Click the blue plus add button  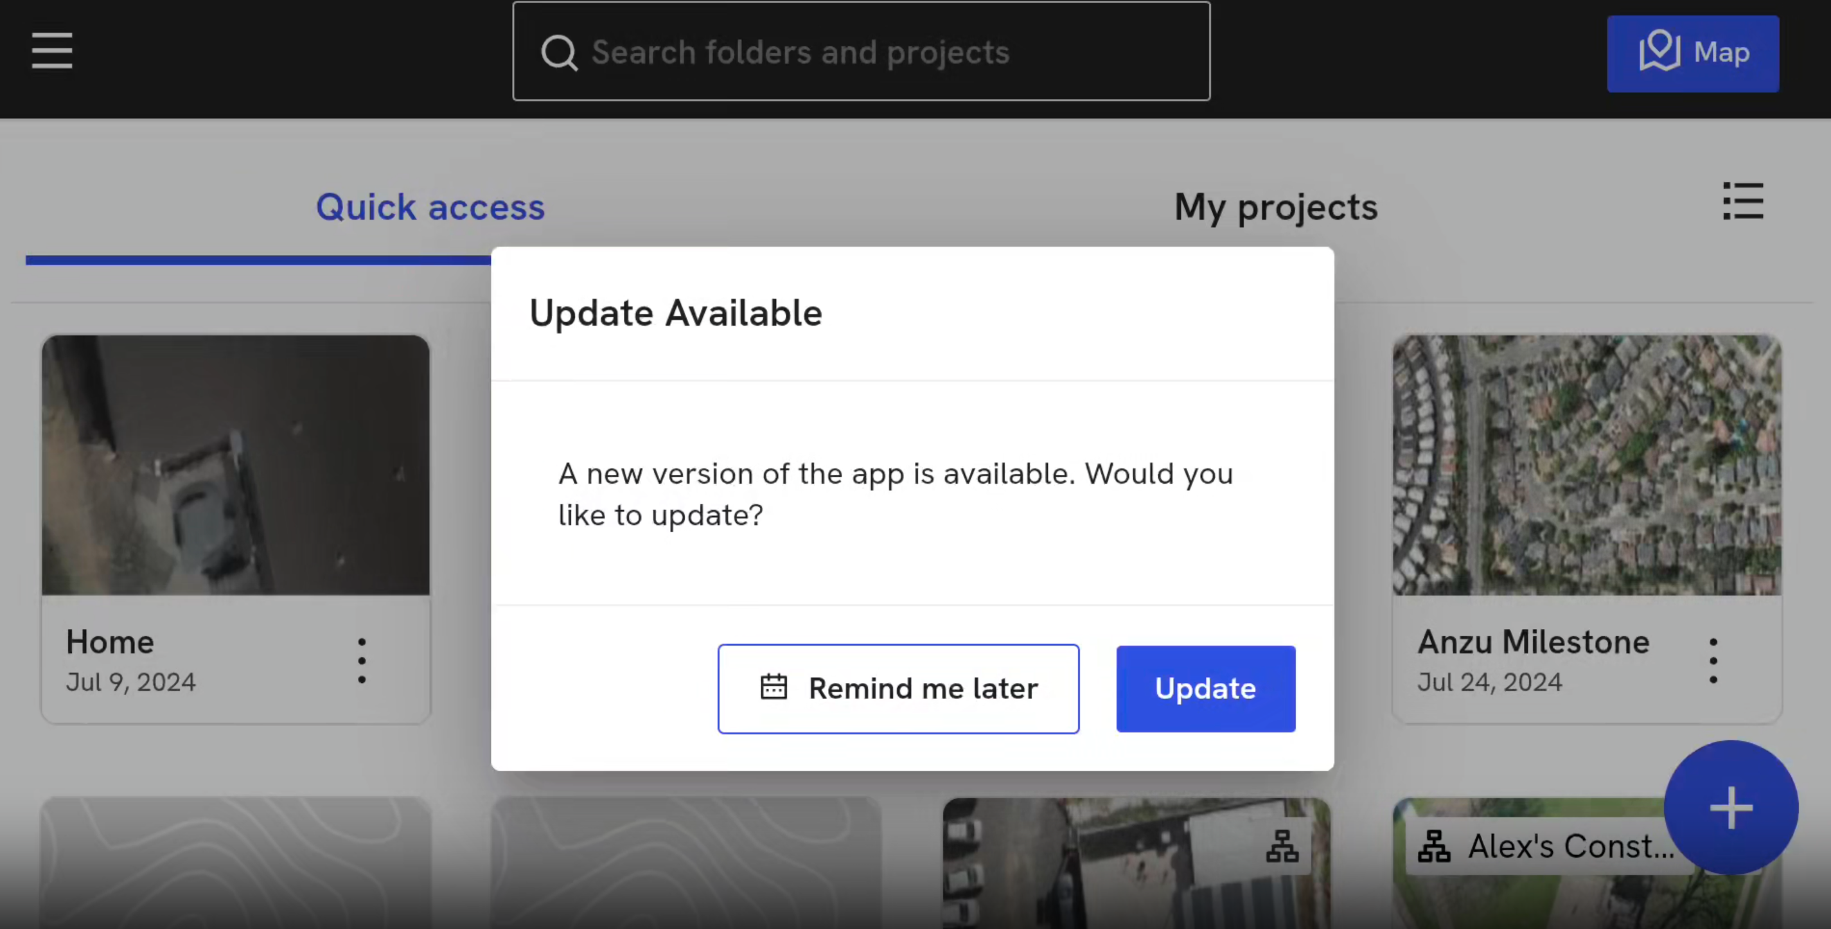click(1731, 808)
